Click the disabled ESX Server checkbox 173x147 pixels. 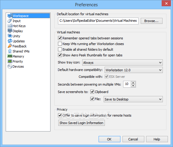[106, 77]
